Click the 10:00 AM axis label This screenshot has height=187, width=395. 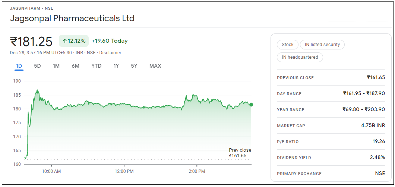point(51,171)
